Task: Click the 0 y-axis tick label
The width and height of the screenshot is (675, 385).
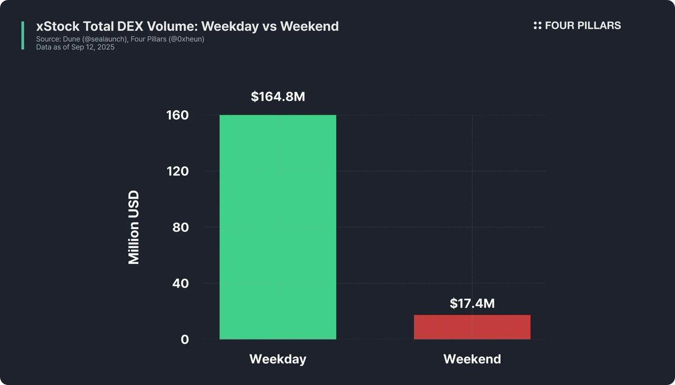Action: tap(185, 339)
